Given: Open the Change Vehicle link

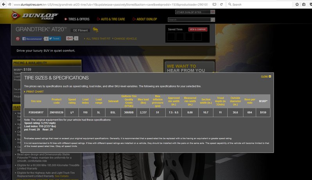Looking at the screenshot, I should pyautogui.click(x=125, y=39).
